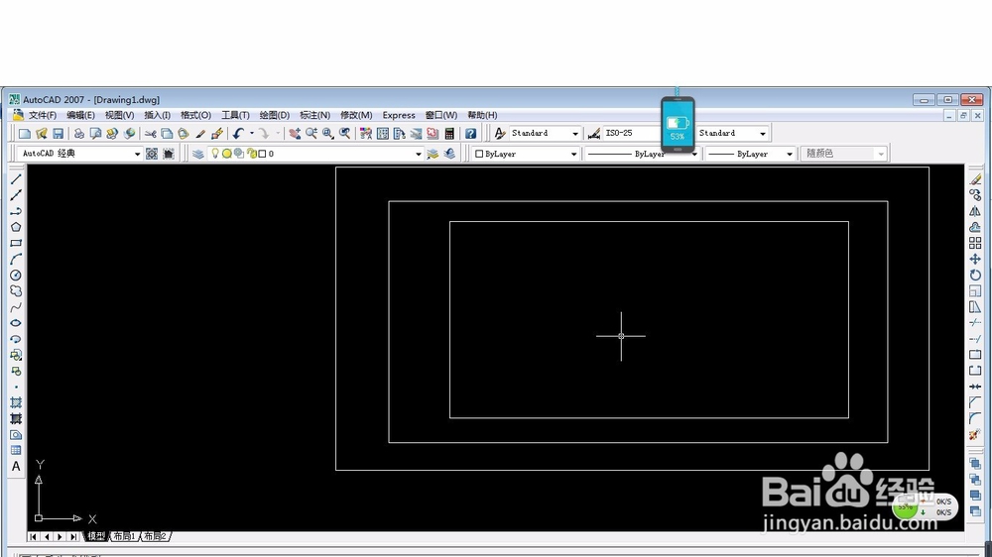Toggle layer 0 on/off lightbulb
Screen dimensions: 992x557
pyautogui.click(x=215, y=153)
